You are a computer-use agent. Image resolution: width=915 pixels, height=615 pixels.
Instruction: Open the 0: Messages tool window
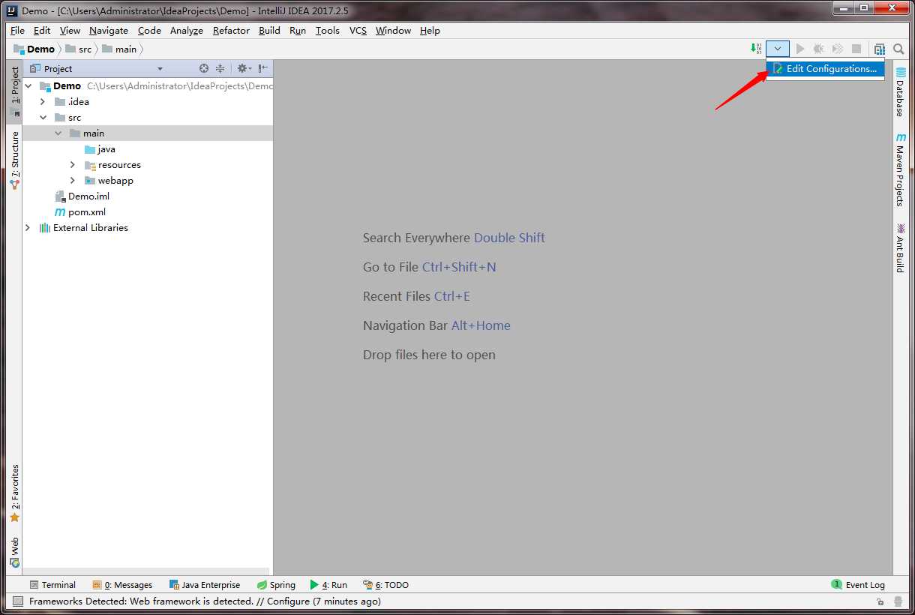point(122,584)
